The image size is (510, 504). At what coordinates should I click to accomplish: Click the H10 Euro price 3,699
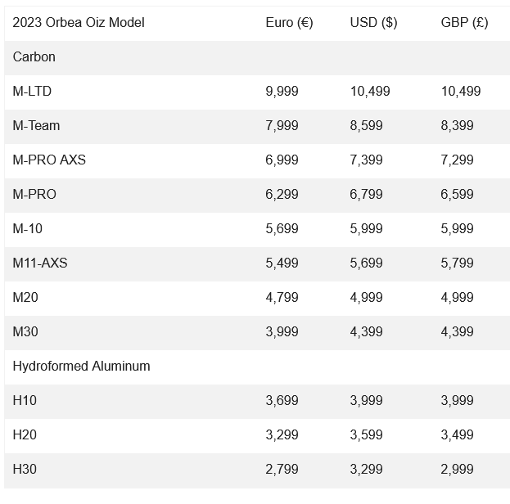click(282, 401)
